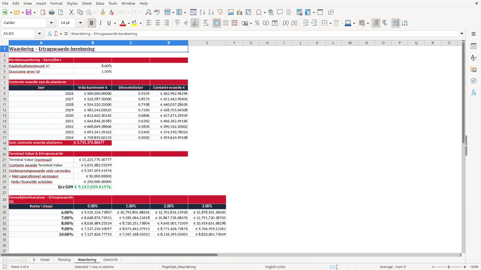The image size is (481, 270).
Task: Increase cell indent
Action: [305, 23]
